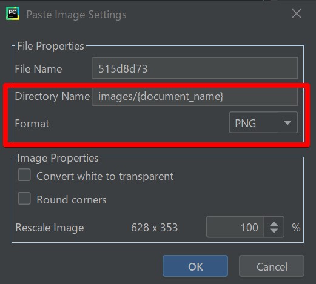Close the Paste Image Settings dialog
The width and height of the screenshot is (316, 284).
(x=297, y=14)
